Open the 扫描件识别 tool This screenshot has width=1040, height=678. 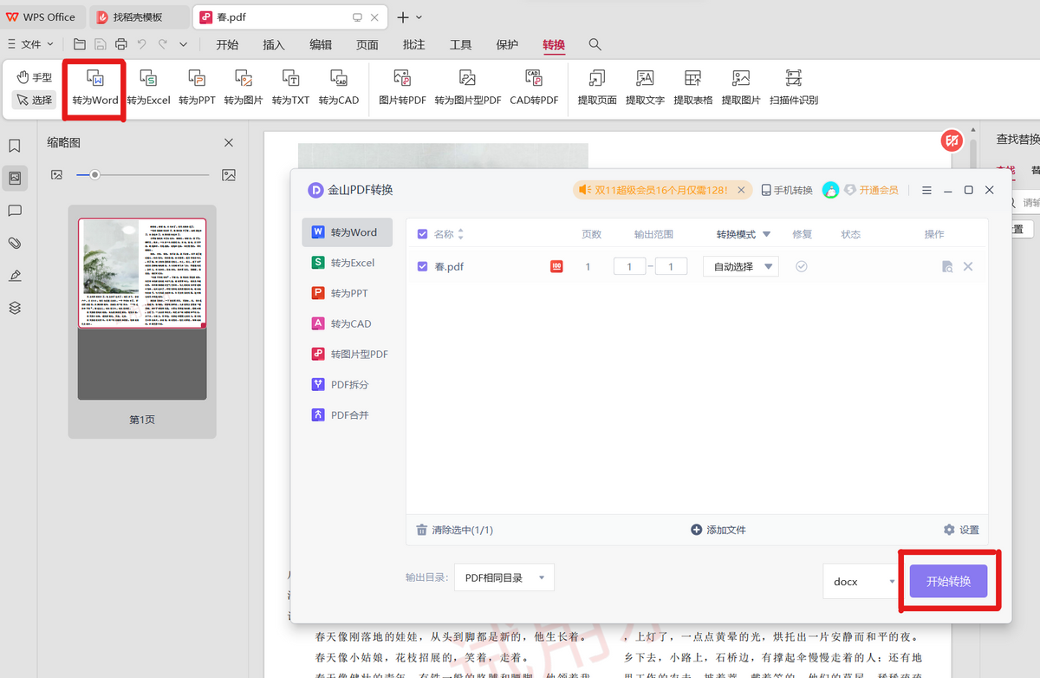[x=794, y=88]
